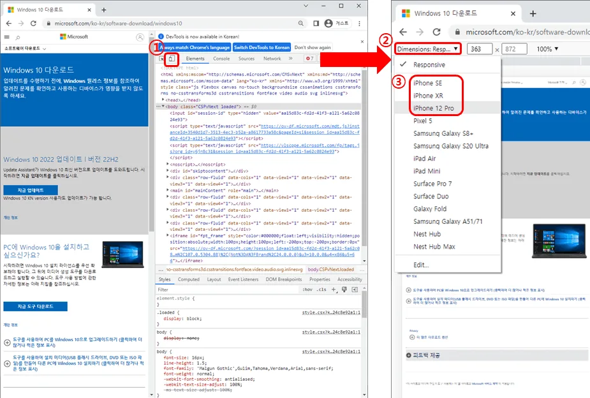
Task: Expand the noscript node in the DOM tree
Action: coord(168,164)
